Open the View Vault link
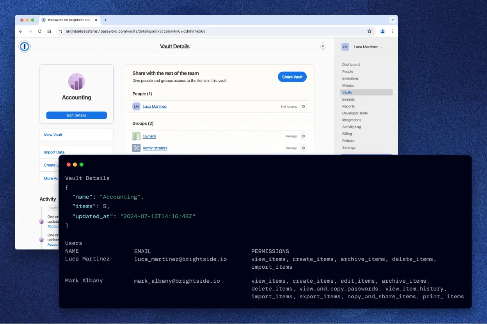 click(53, 135)
